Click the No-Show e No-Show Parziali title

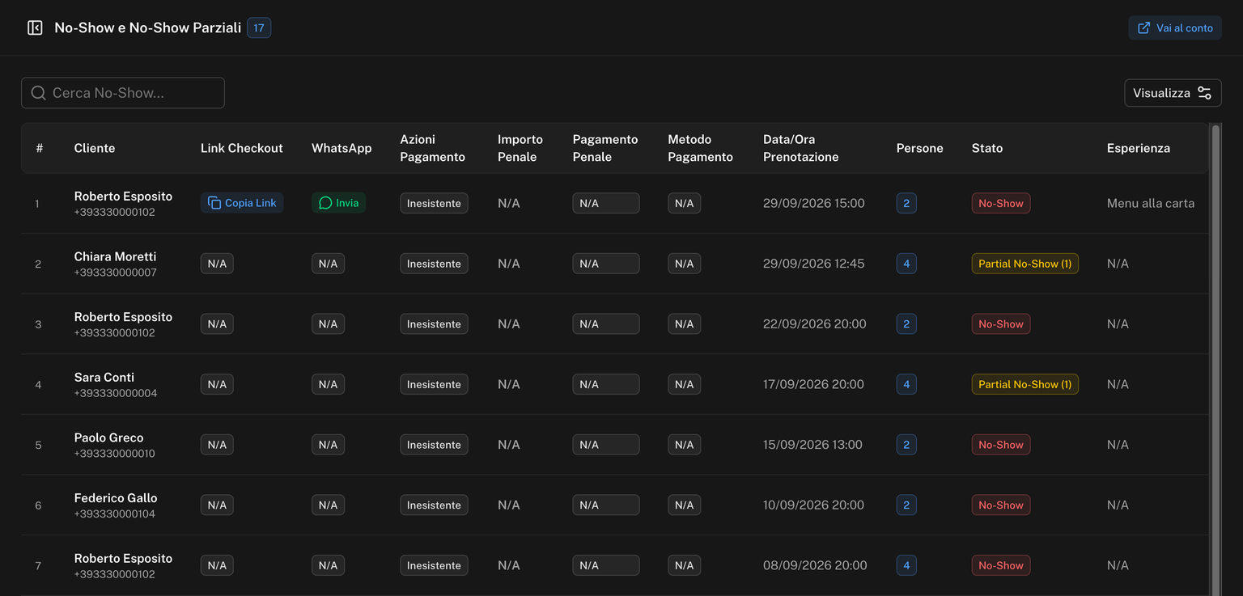(x=148, y=28)
